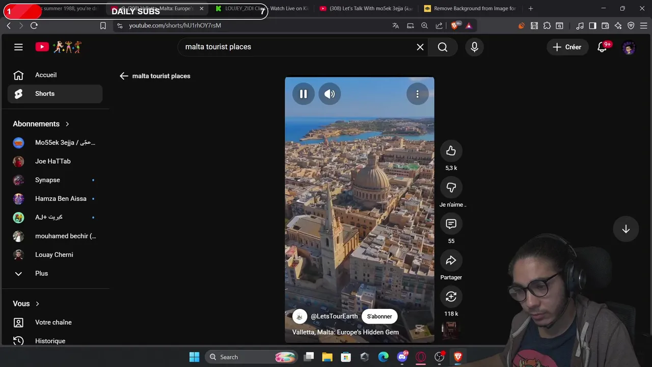This screenshot has height=367, width=652.
Task: Open File Explorer from taskbar
Action: pyautogui.click(x=327, y=357)
